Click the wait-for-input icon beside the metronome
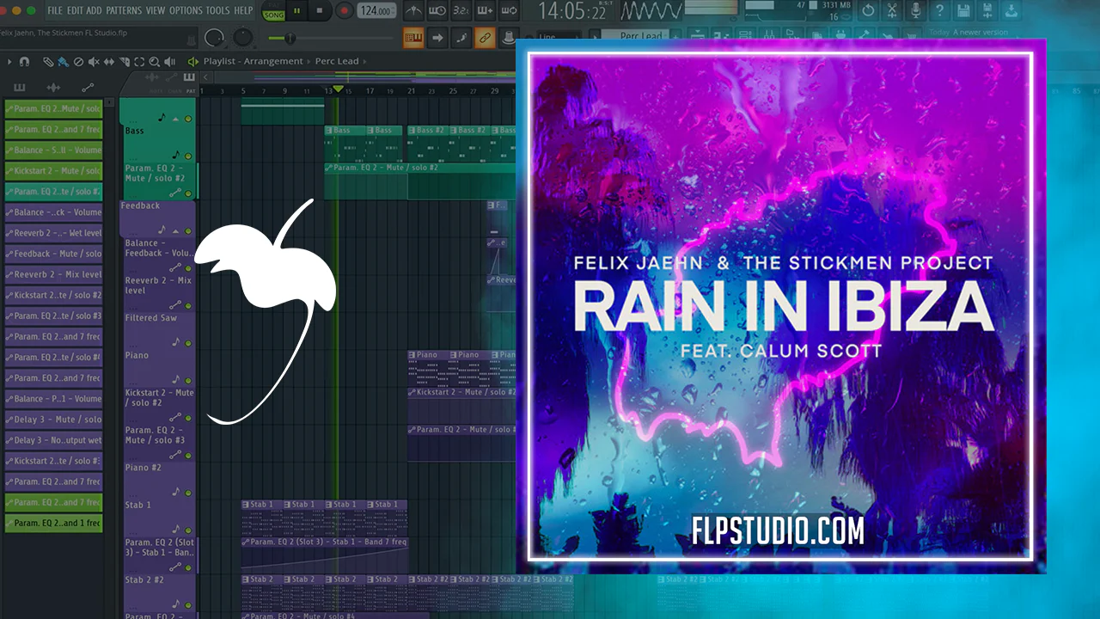The width and height of the screenshot is (1100, 619). pyautogui.click(x=437, y=11)
